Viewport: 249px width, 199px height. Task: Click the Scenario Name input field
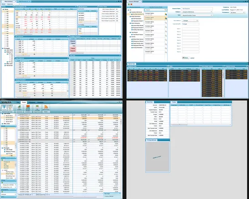[x=197, y=9]
